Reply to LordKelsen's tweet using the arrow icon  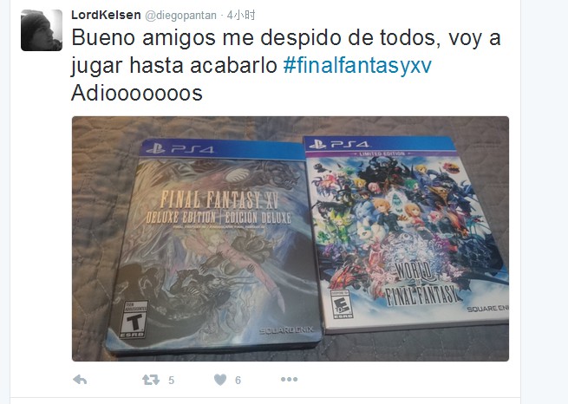click(x=80, y=380)
